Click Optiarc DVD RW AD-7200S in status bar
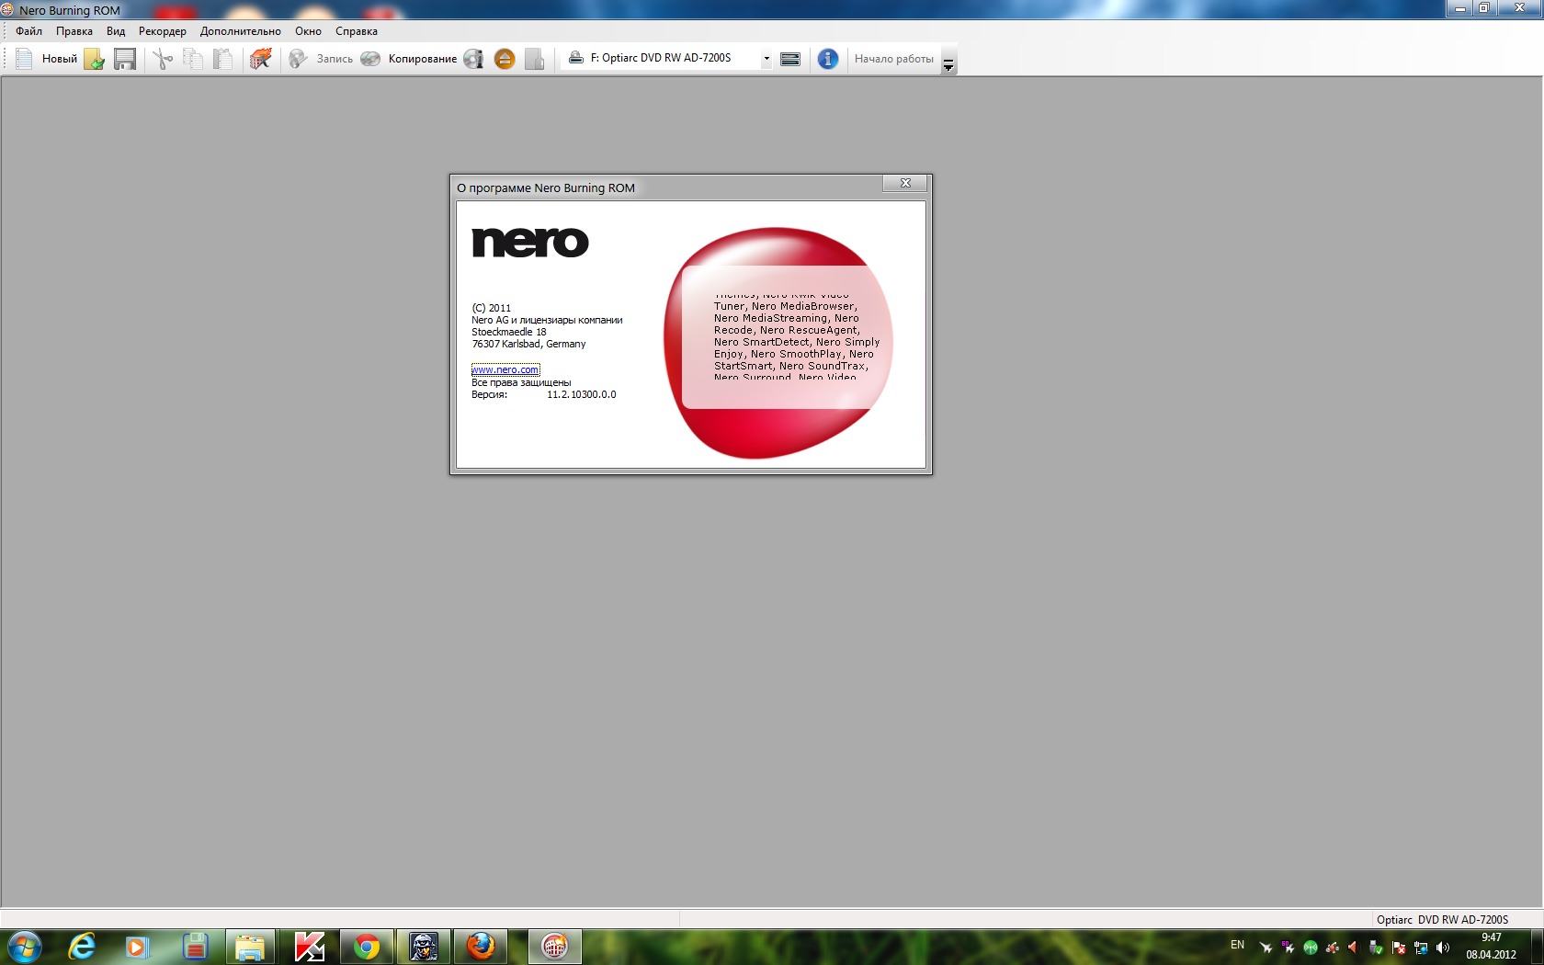 (x=1442, y=919)
